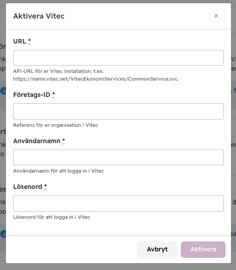
Task: Click the URL field label
Action: pos(19,41)
